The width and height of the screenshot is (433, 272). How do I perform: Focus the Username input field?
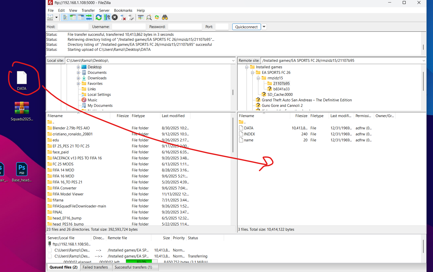129,27
